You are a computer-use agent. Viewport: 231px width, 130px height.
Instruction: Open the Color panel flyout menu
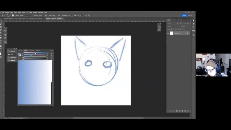pyautogui.click(x=53, y=51)
